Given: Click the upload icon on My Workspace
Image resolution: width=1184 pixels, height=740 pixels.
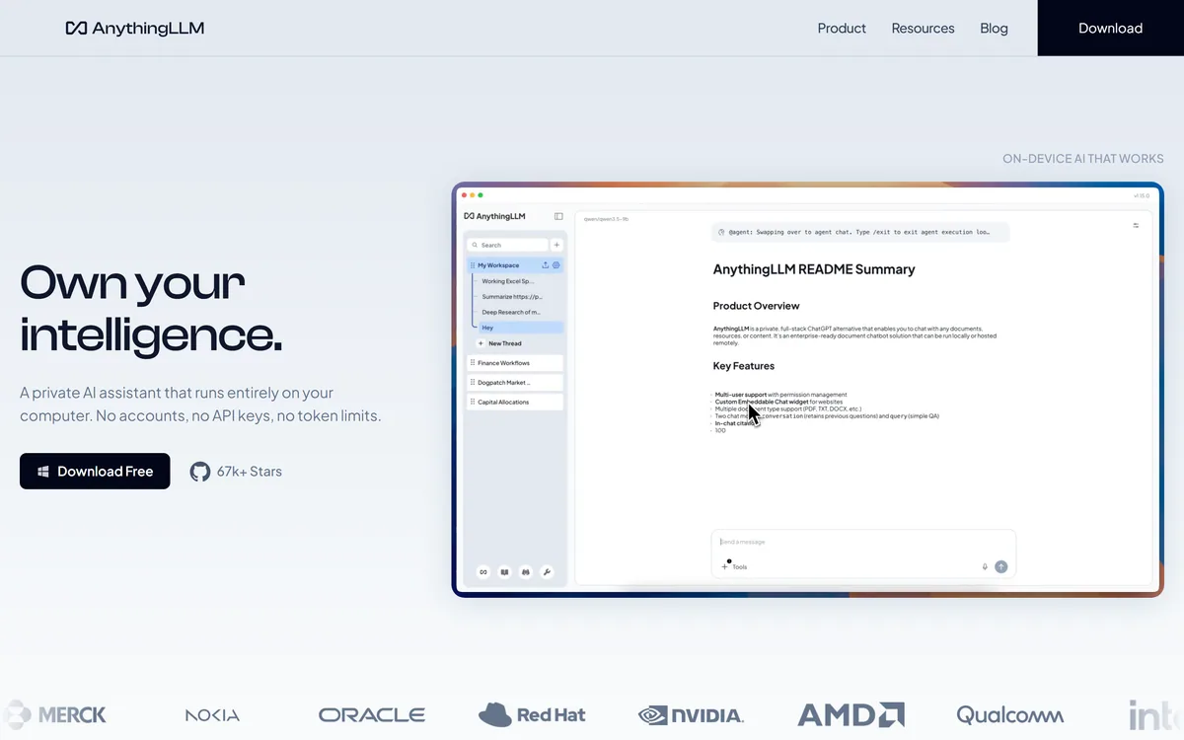Looking at the screenshot, I should point(546,265).
